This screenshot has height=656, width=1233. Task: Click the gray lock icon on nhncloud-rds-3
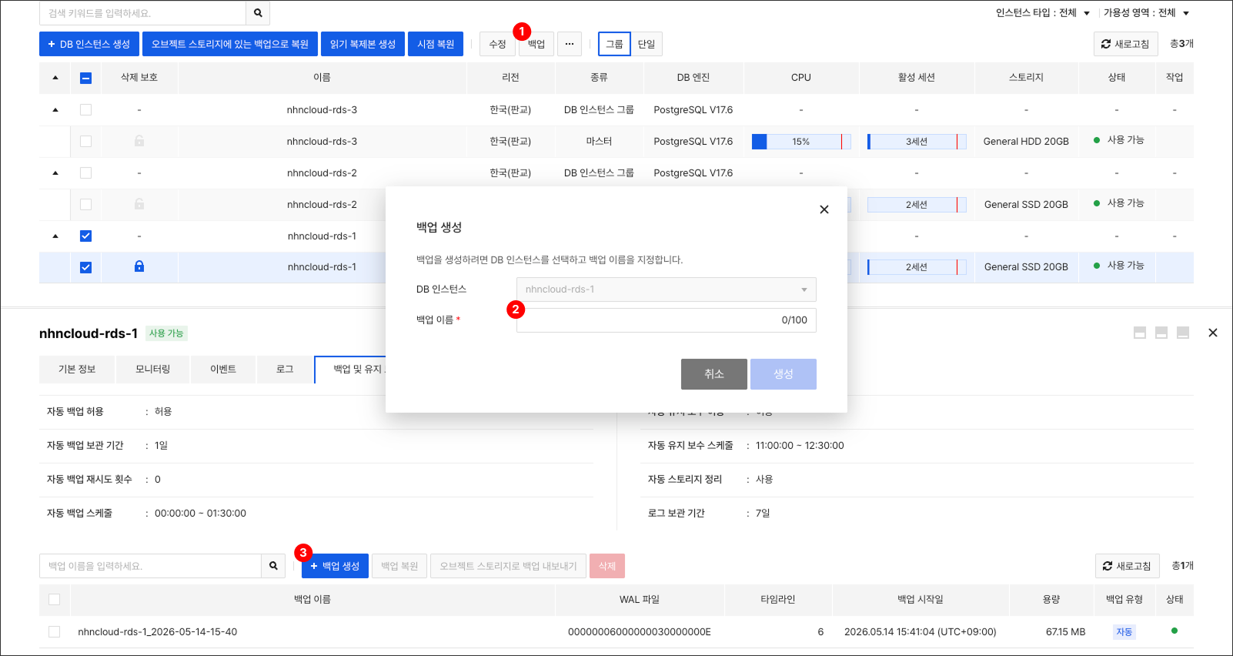click(x=139, y=141)
